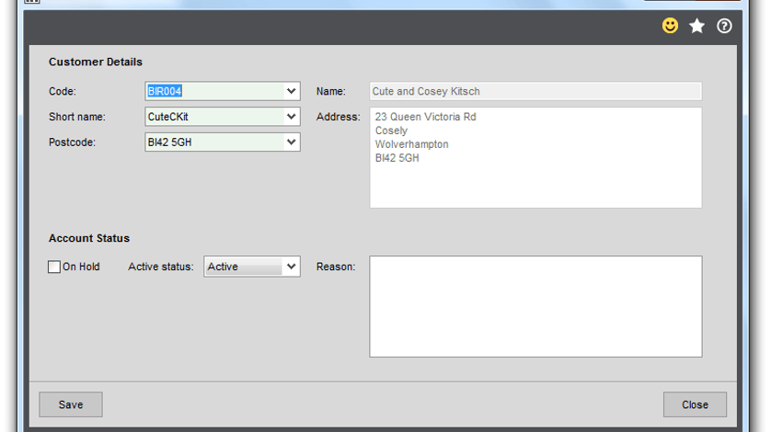Open help with the question mark icon
This screenshot has height=432, width=771.
tap(724, 26)
